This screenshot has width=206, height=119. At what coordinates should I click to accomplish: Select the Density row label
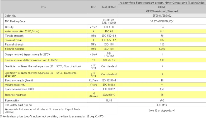[x=10, y=27]
